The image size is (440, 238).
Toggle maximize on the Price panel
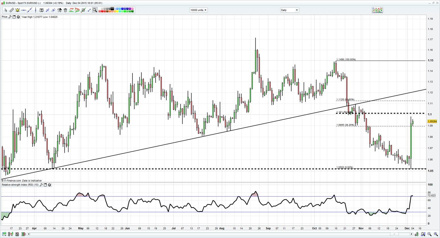[x=14, y=17]
